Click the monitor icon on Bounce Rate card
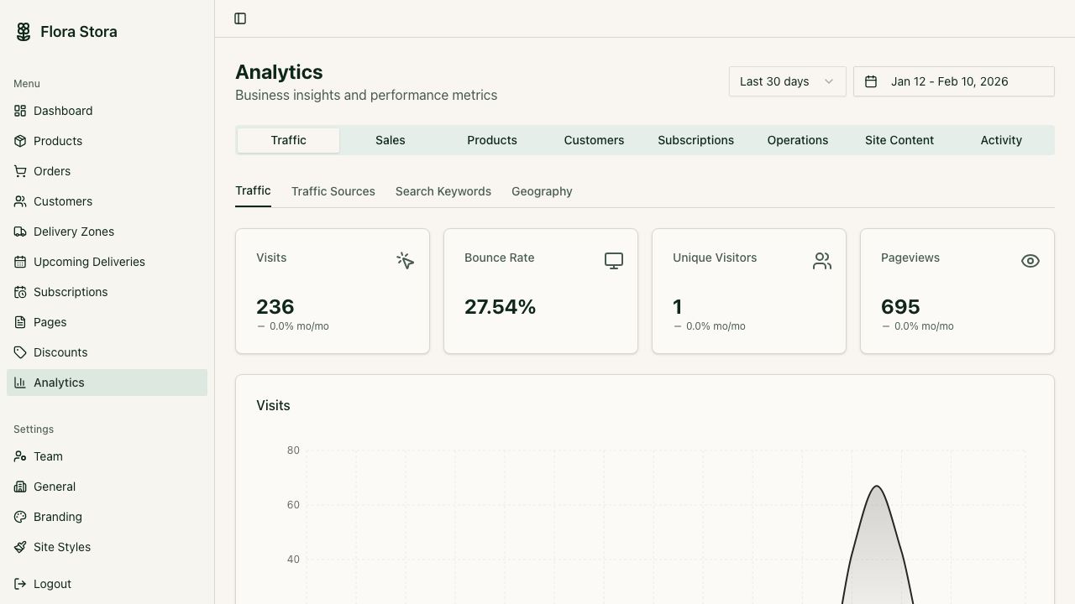Viewport: 1075px width, 604px height. click(x=614, y=261)
